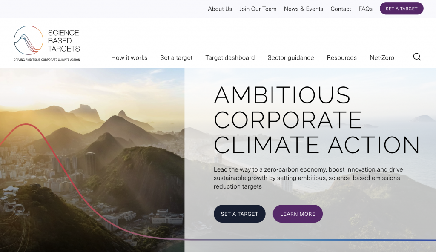Open the Target dashboard menu item

pyautogui.click(x=230, y=57)
